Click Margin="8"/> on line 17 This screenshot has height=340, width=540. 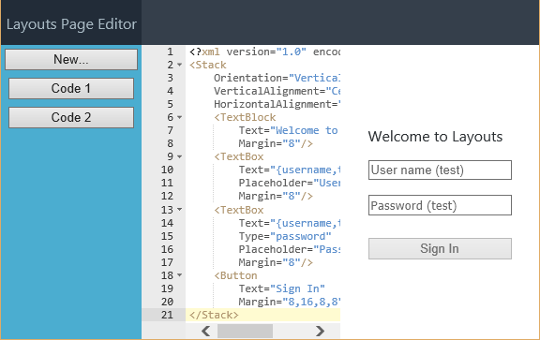pos(276,262)
